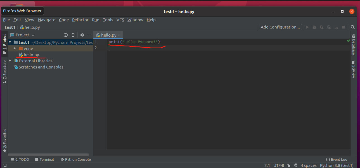Click the Stop square icon
This screenshot has height=168, width=360.
(x=344, y=27)
